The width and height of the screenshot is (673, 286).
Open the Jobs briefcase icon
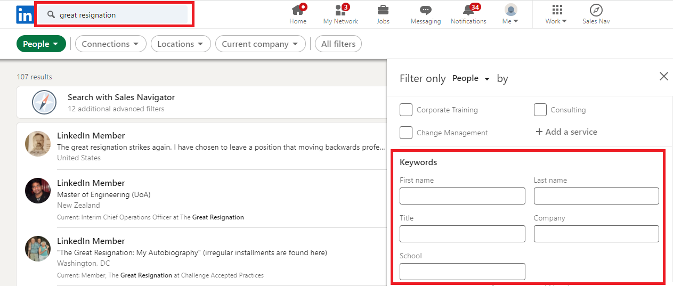coord(383,10)
